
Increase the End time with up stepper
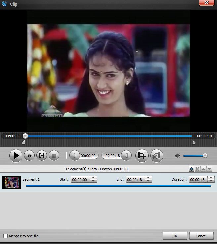[x=148, y=178]
